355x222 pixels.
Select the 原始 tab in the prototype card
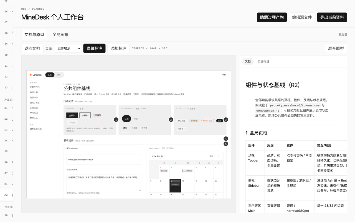125,128
